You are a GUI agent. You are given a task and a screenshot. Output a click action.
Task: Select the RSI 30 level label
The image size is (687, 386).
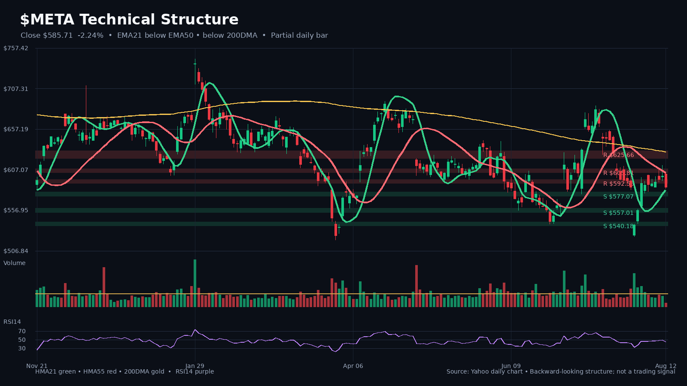pyautogui.click(x=22, y=348)
